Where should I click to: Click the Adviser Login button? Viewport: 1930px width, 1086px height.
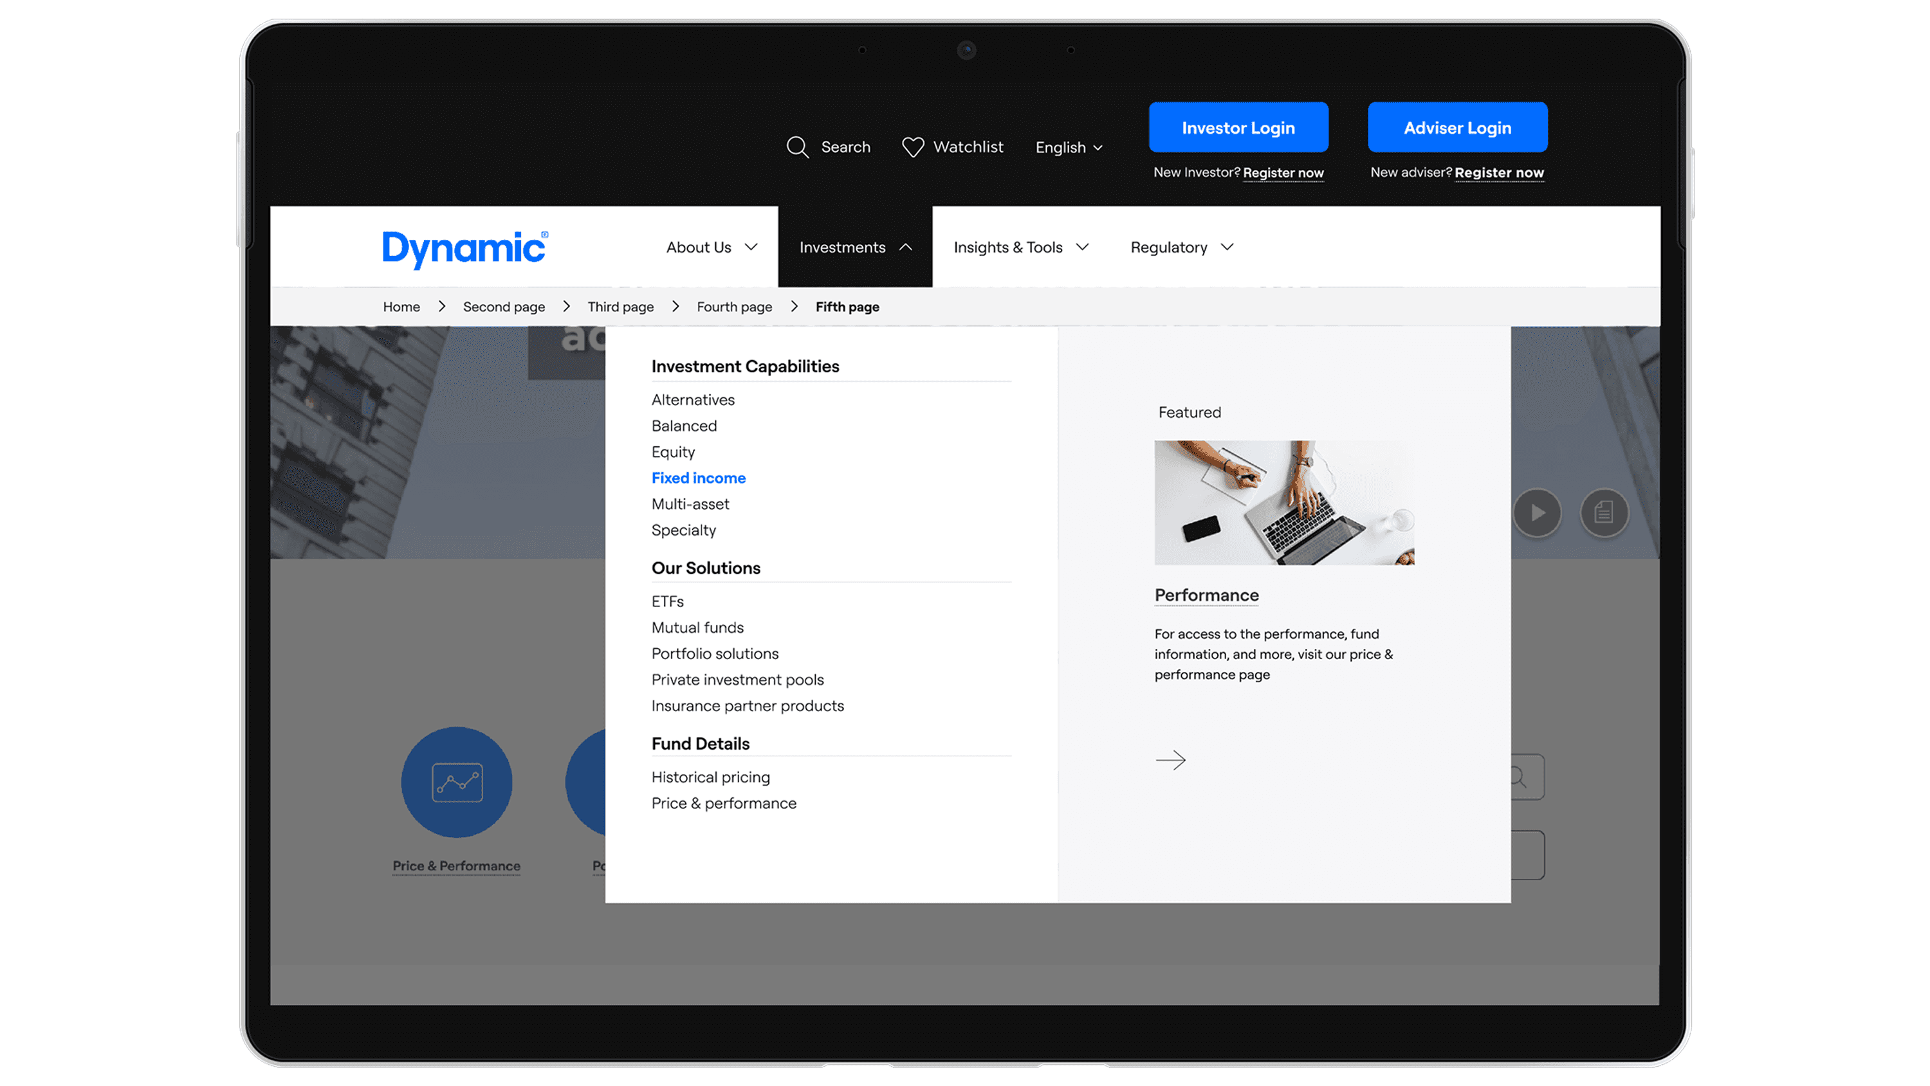[1457, 128]
